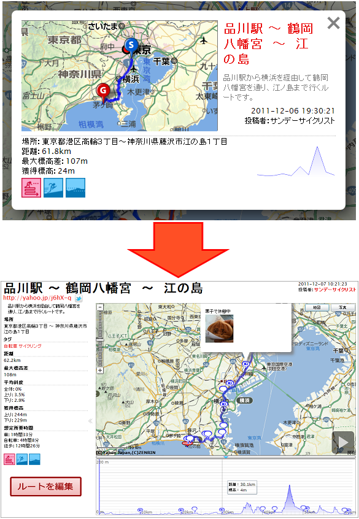Click the map zoom level slider bar

point(100,338)
